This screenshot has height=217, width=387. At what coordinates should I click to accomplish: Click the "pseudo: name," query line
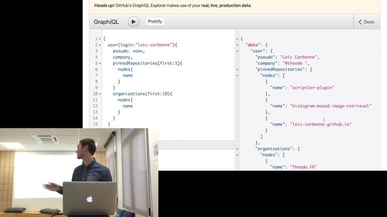129,51
